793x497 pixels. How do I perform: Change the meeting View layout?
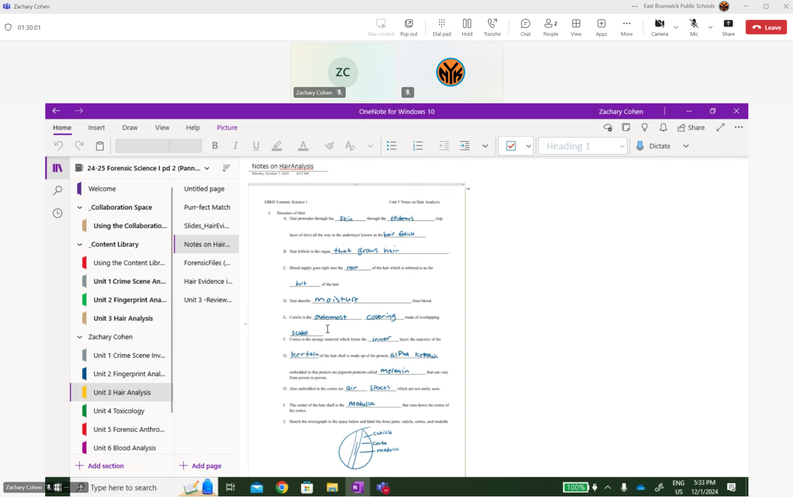(x=576, y=27)
